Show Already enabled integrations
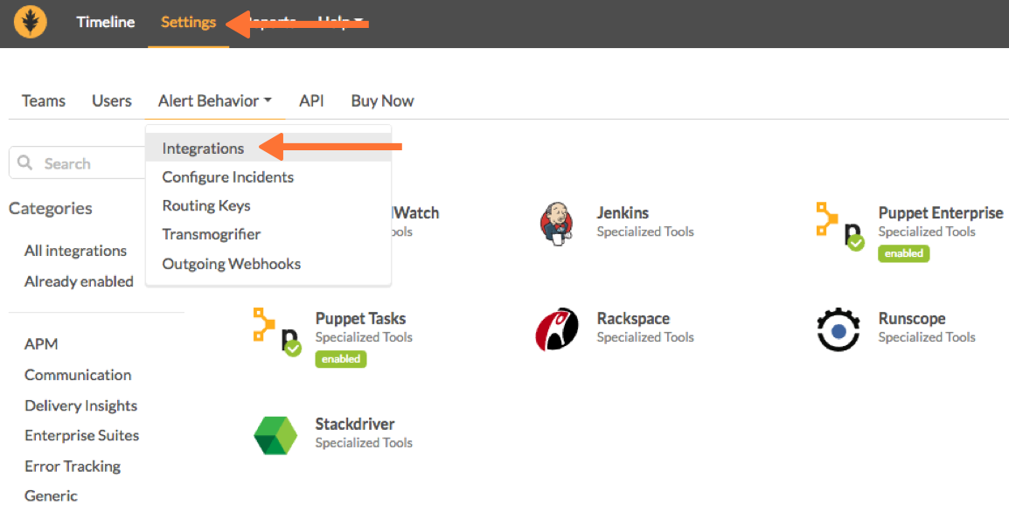The image size is (1009, 505). [79, 281]
